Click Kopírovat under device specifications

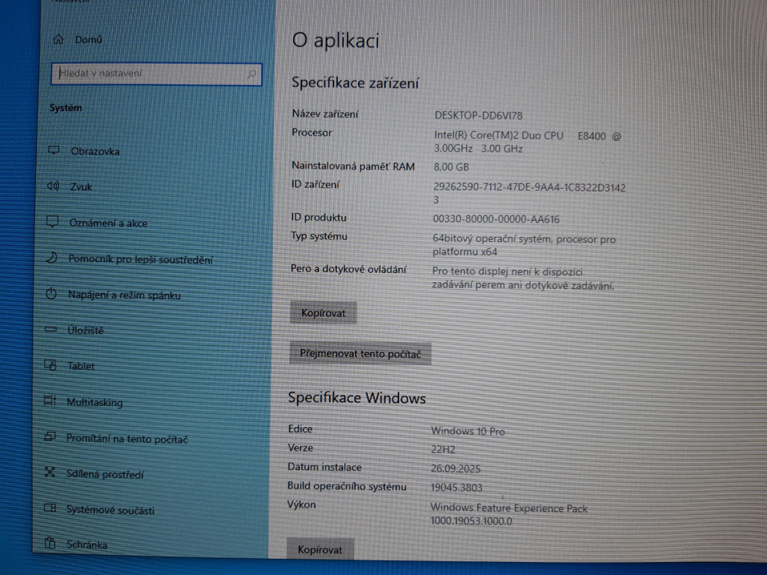point(324,313)
